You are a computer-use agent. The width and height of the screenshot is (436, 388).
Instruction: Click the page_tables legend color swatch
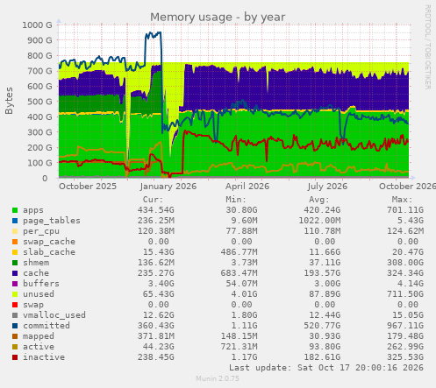coord(15,221)
